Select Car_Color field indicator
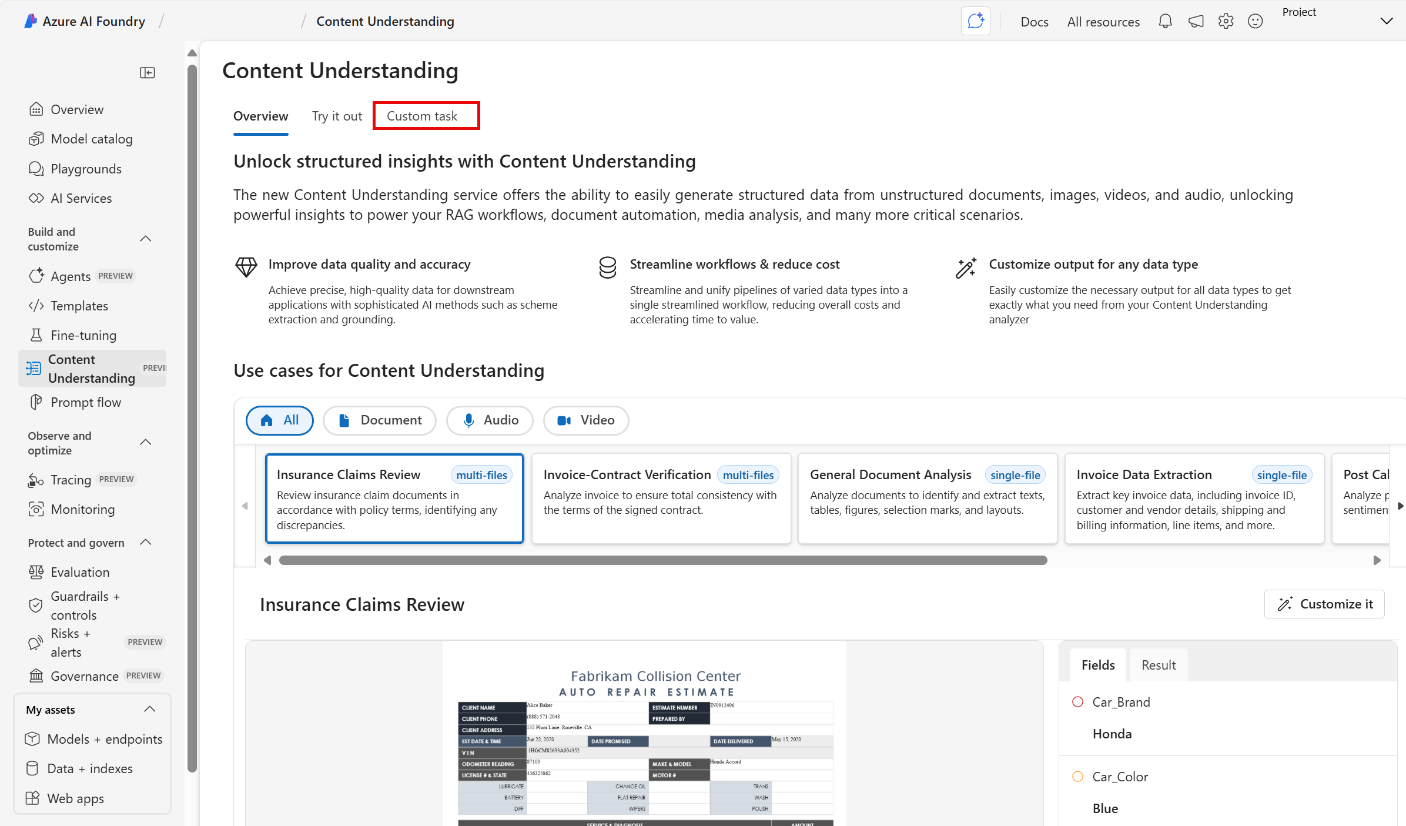Screen dimensions: 1406x826 click(1078, 777)
